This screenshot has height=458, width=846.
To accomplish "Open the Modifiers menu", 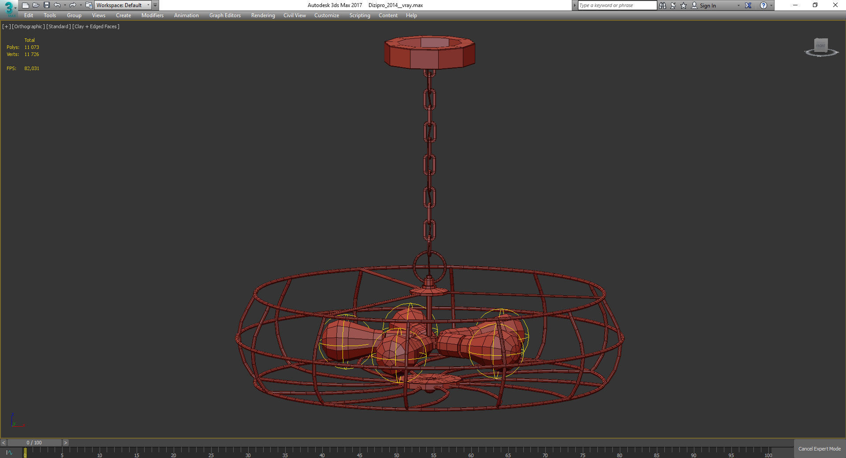I will [x=153, y=15].
